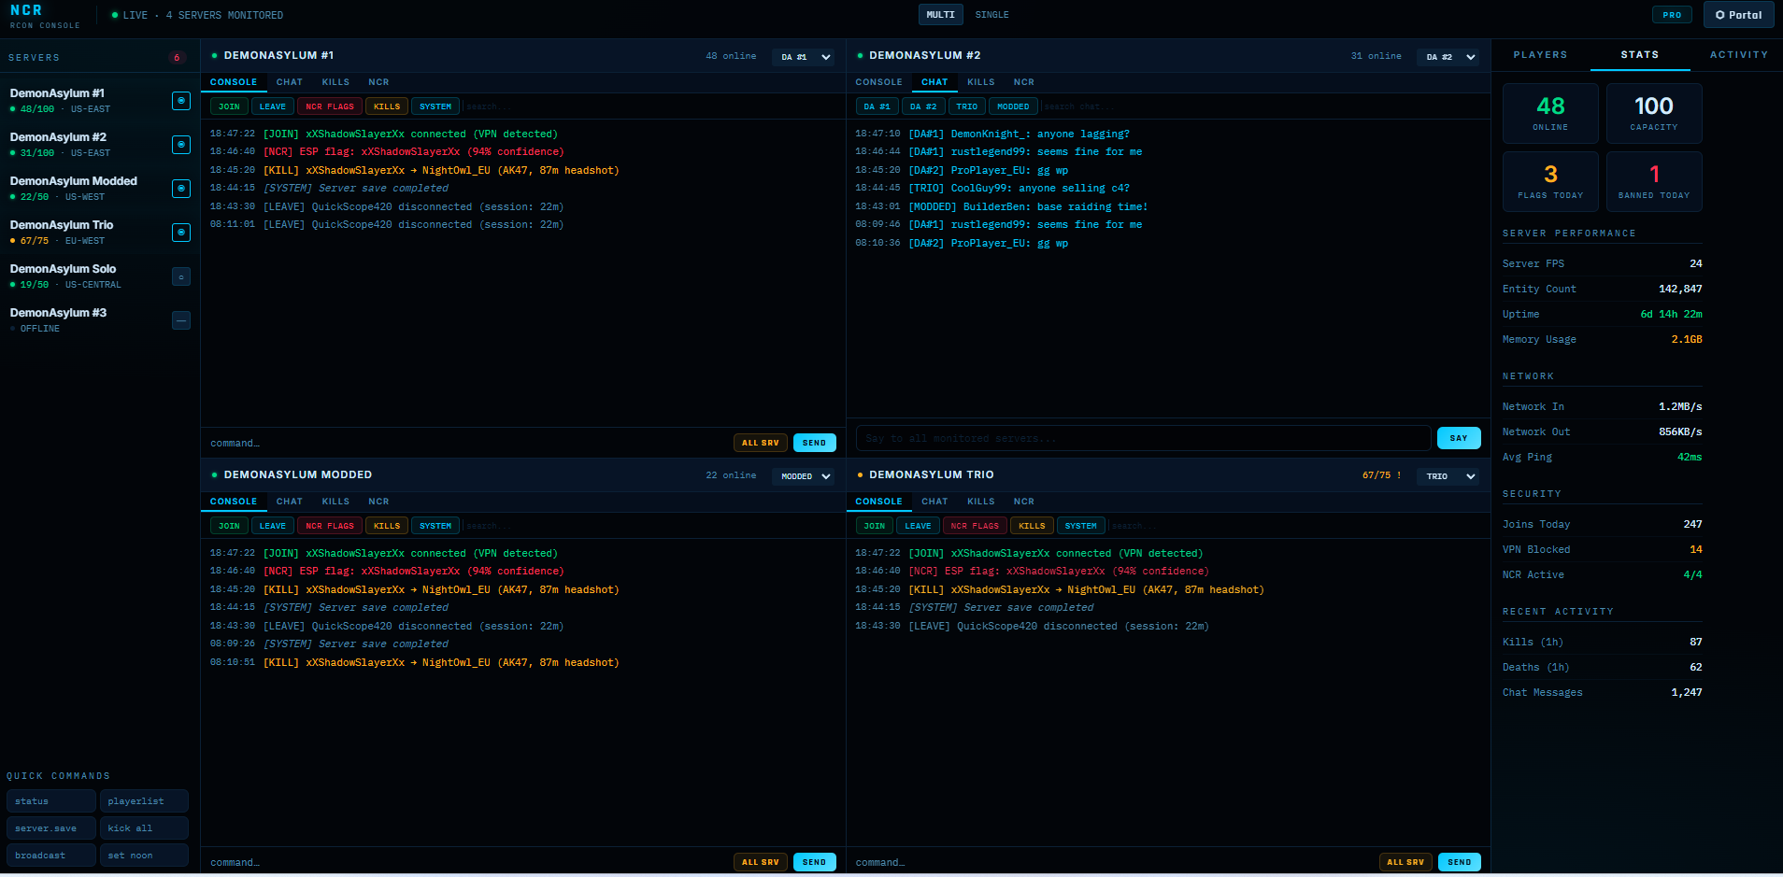Click the servers count badge 6

click(177, 58)
